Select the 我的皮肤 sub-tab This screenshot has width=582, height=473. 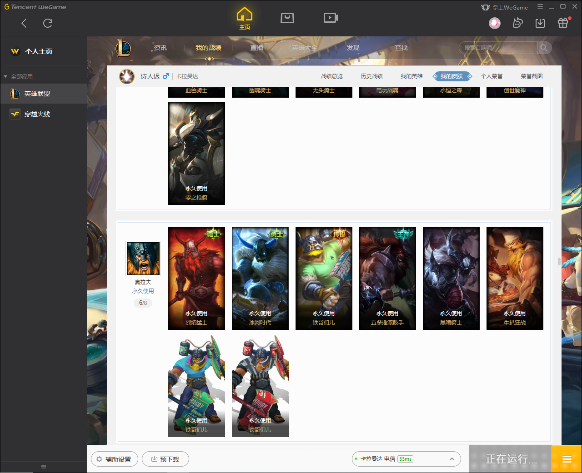click(x=452, y=76)
